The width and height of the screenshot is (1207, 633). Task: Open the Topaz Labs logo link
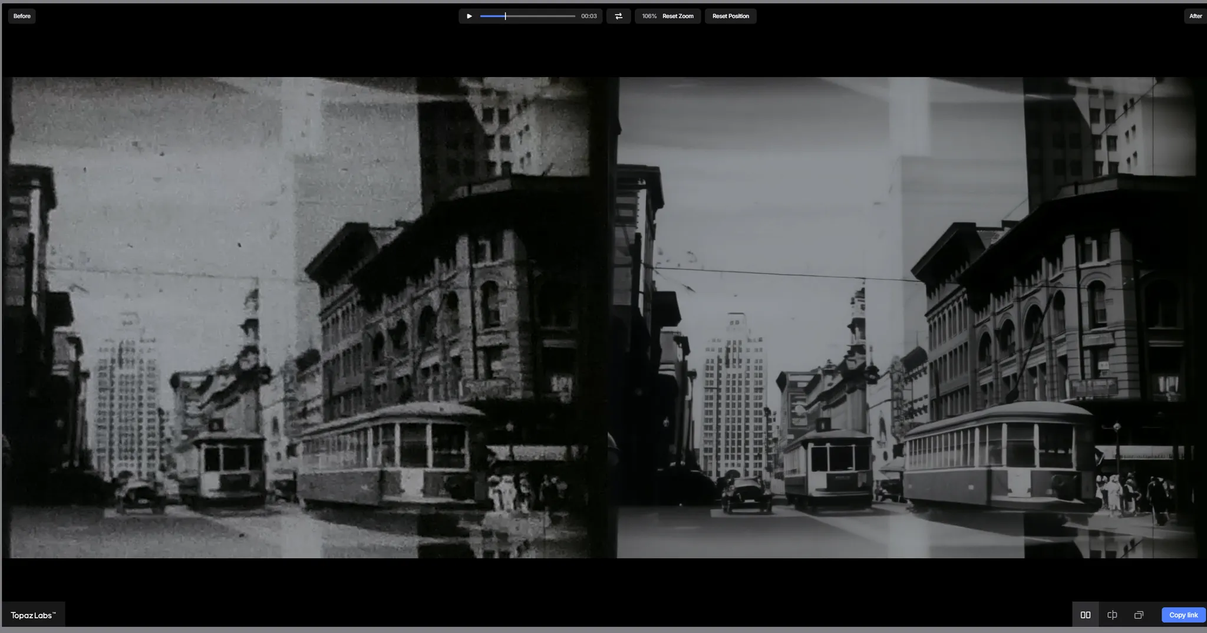pyautogui.click(x=33, y=615)
